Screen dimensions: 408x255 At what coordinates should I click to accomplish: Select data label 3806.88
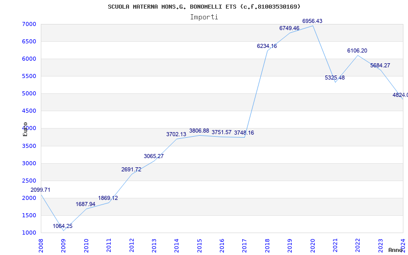[x=199, y=131]
